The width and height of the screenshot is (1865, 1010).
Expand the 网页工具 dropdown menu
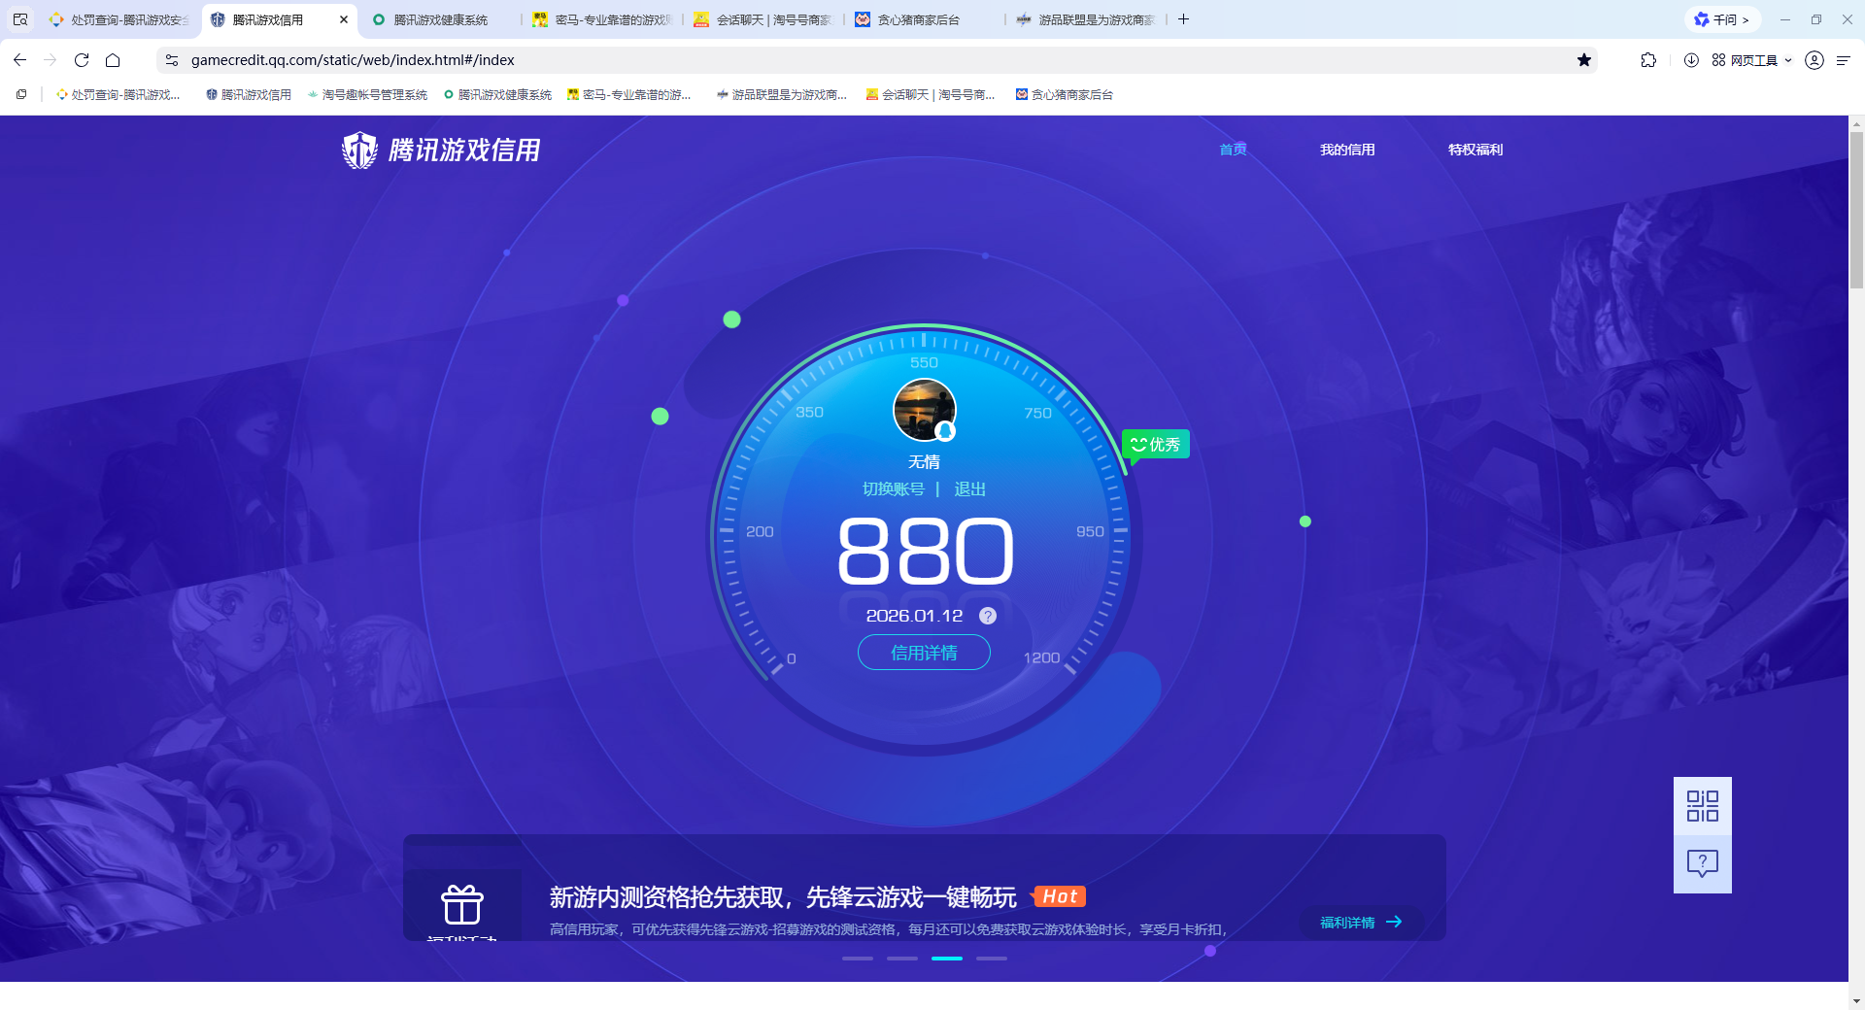(1752, 60)
